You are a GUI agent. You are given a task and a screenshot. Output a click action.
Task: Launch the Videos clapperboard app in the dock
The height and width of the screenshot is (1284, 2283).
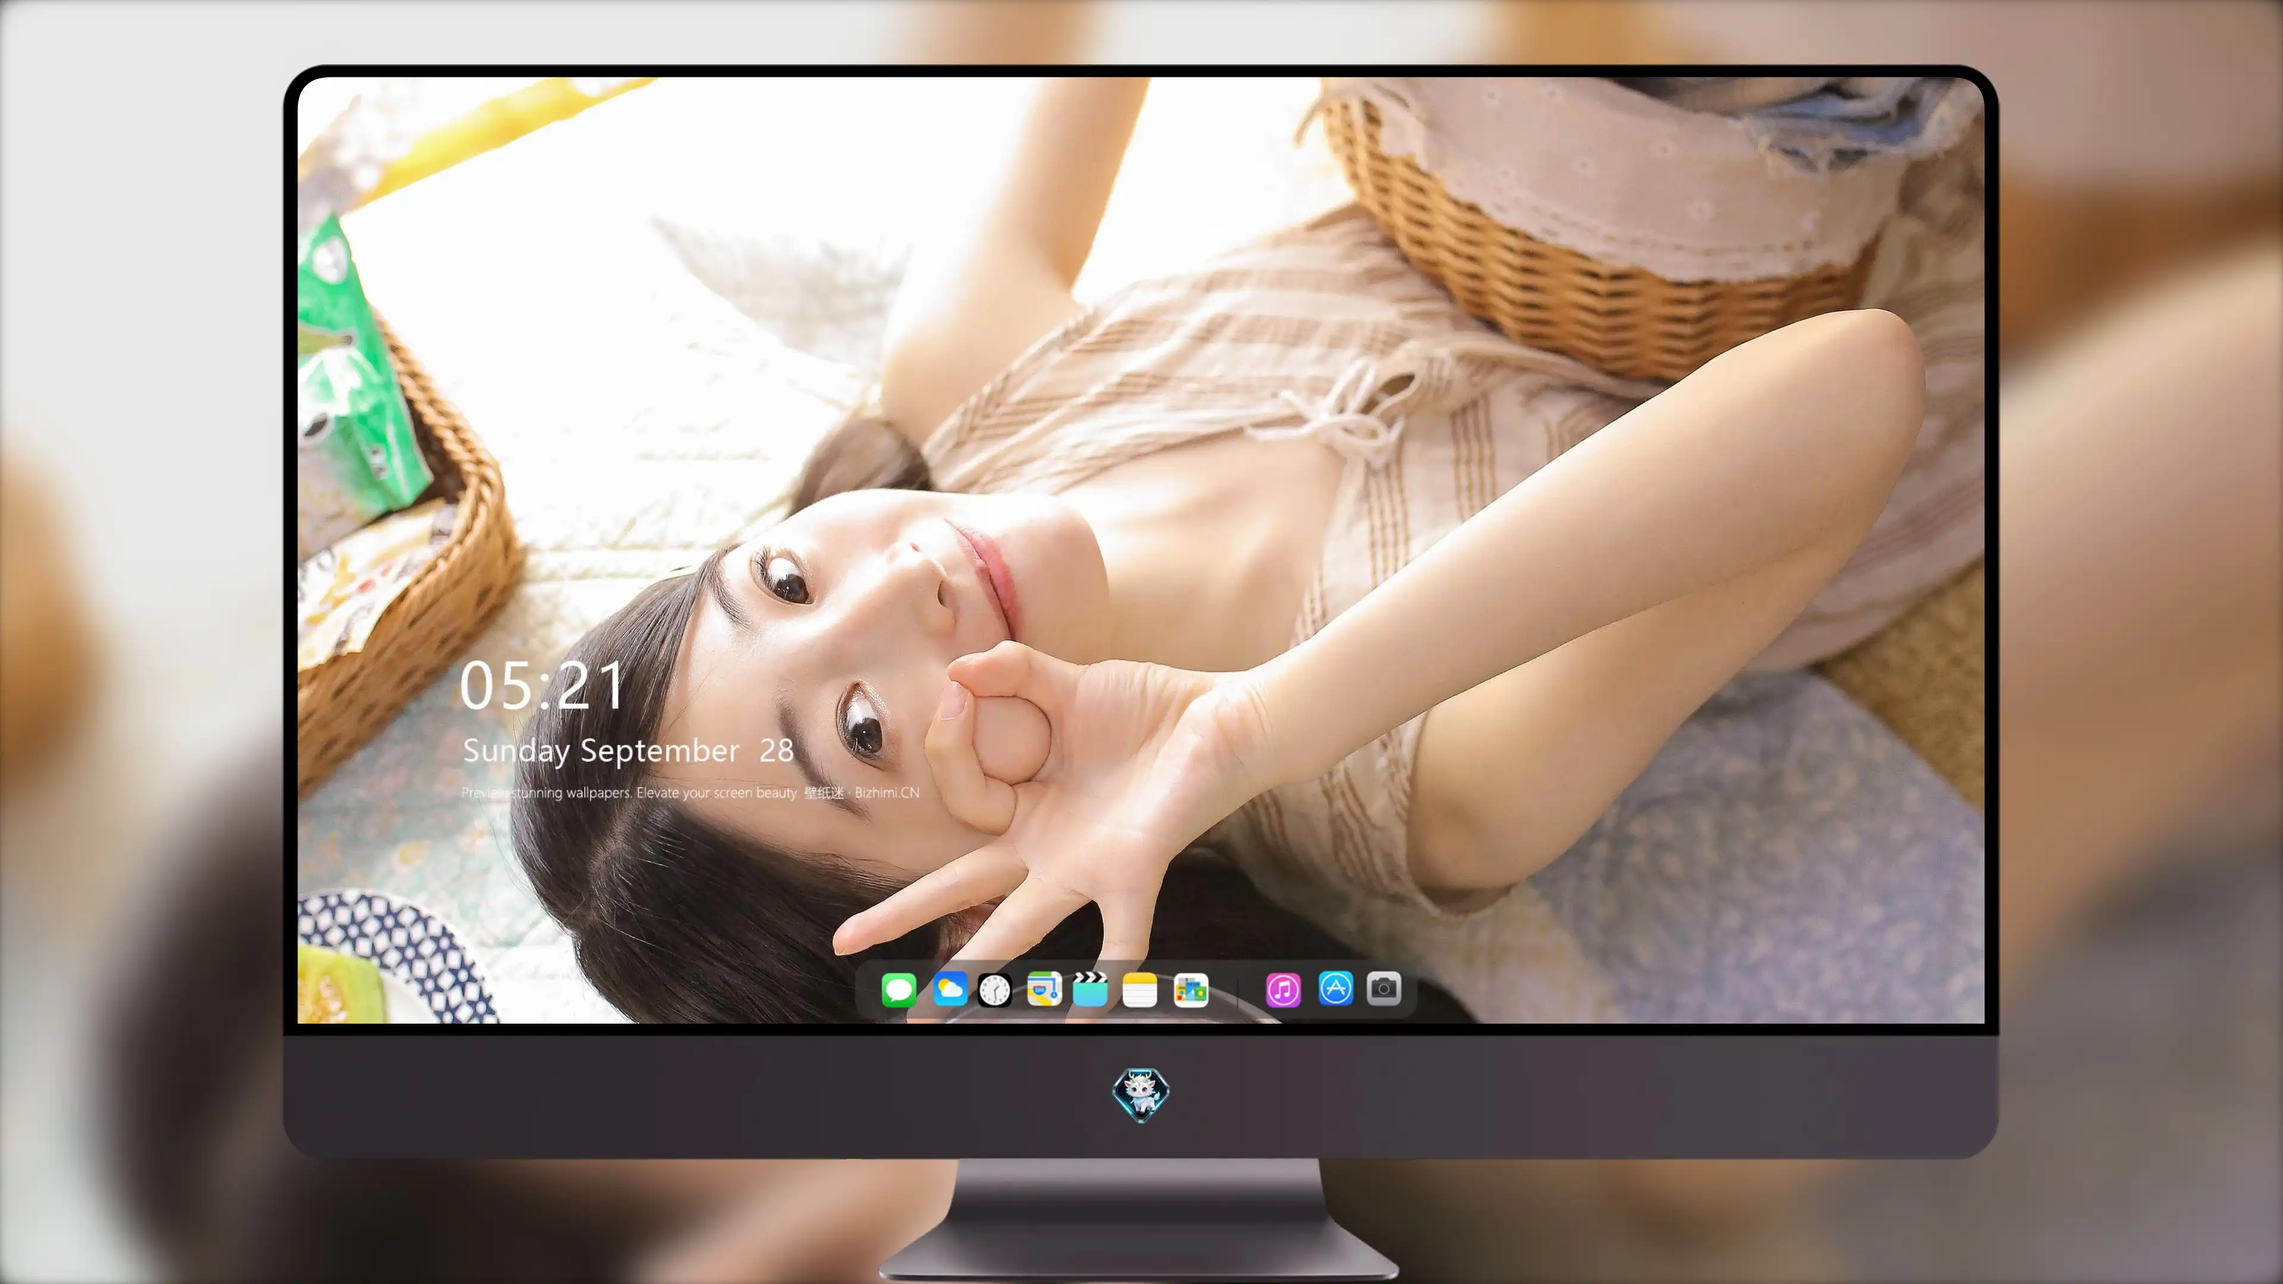[x=1090, y=989]
